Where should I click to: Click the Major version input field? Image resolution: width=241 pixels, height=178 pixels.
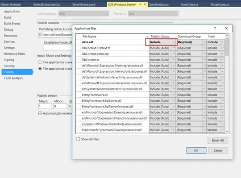tap(45, 106)
